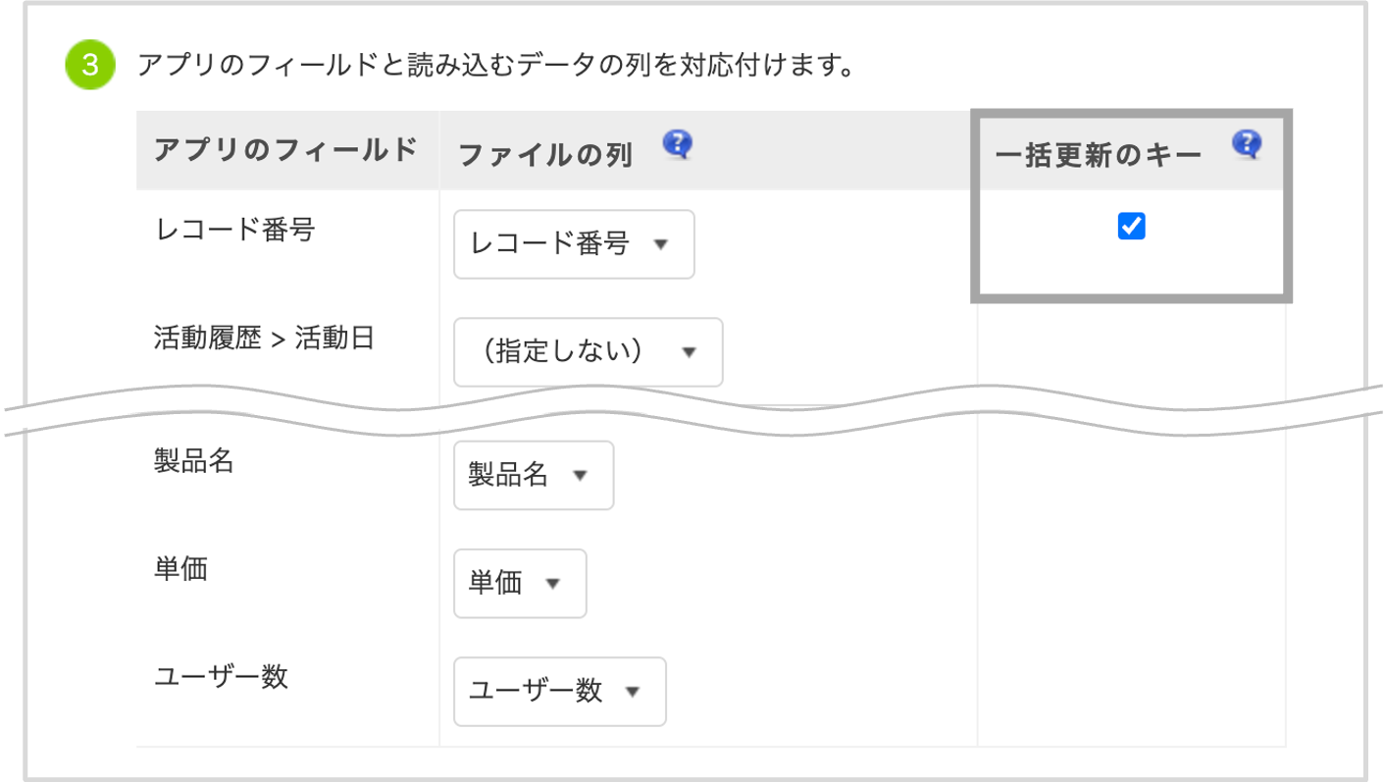This screenshot has height=782, width=1384.
Task: Click the 製品名 field name label
Action: click(193, 461)
